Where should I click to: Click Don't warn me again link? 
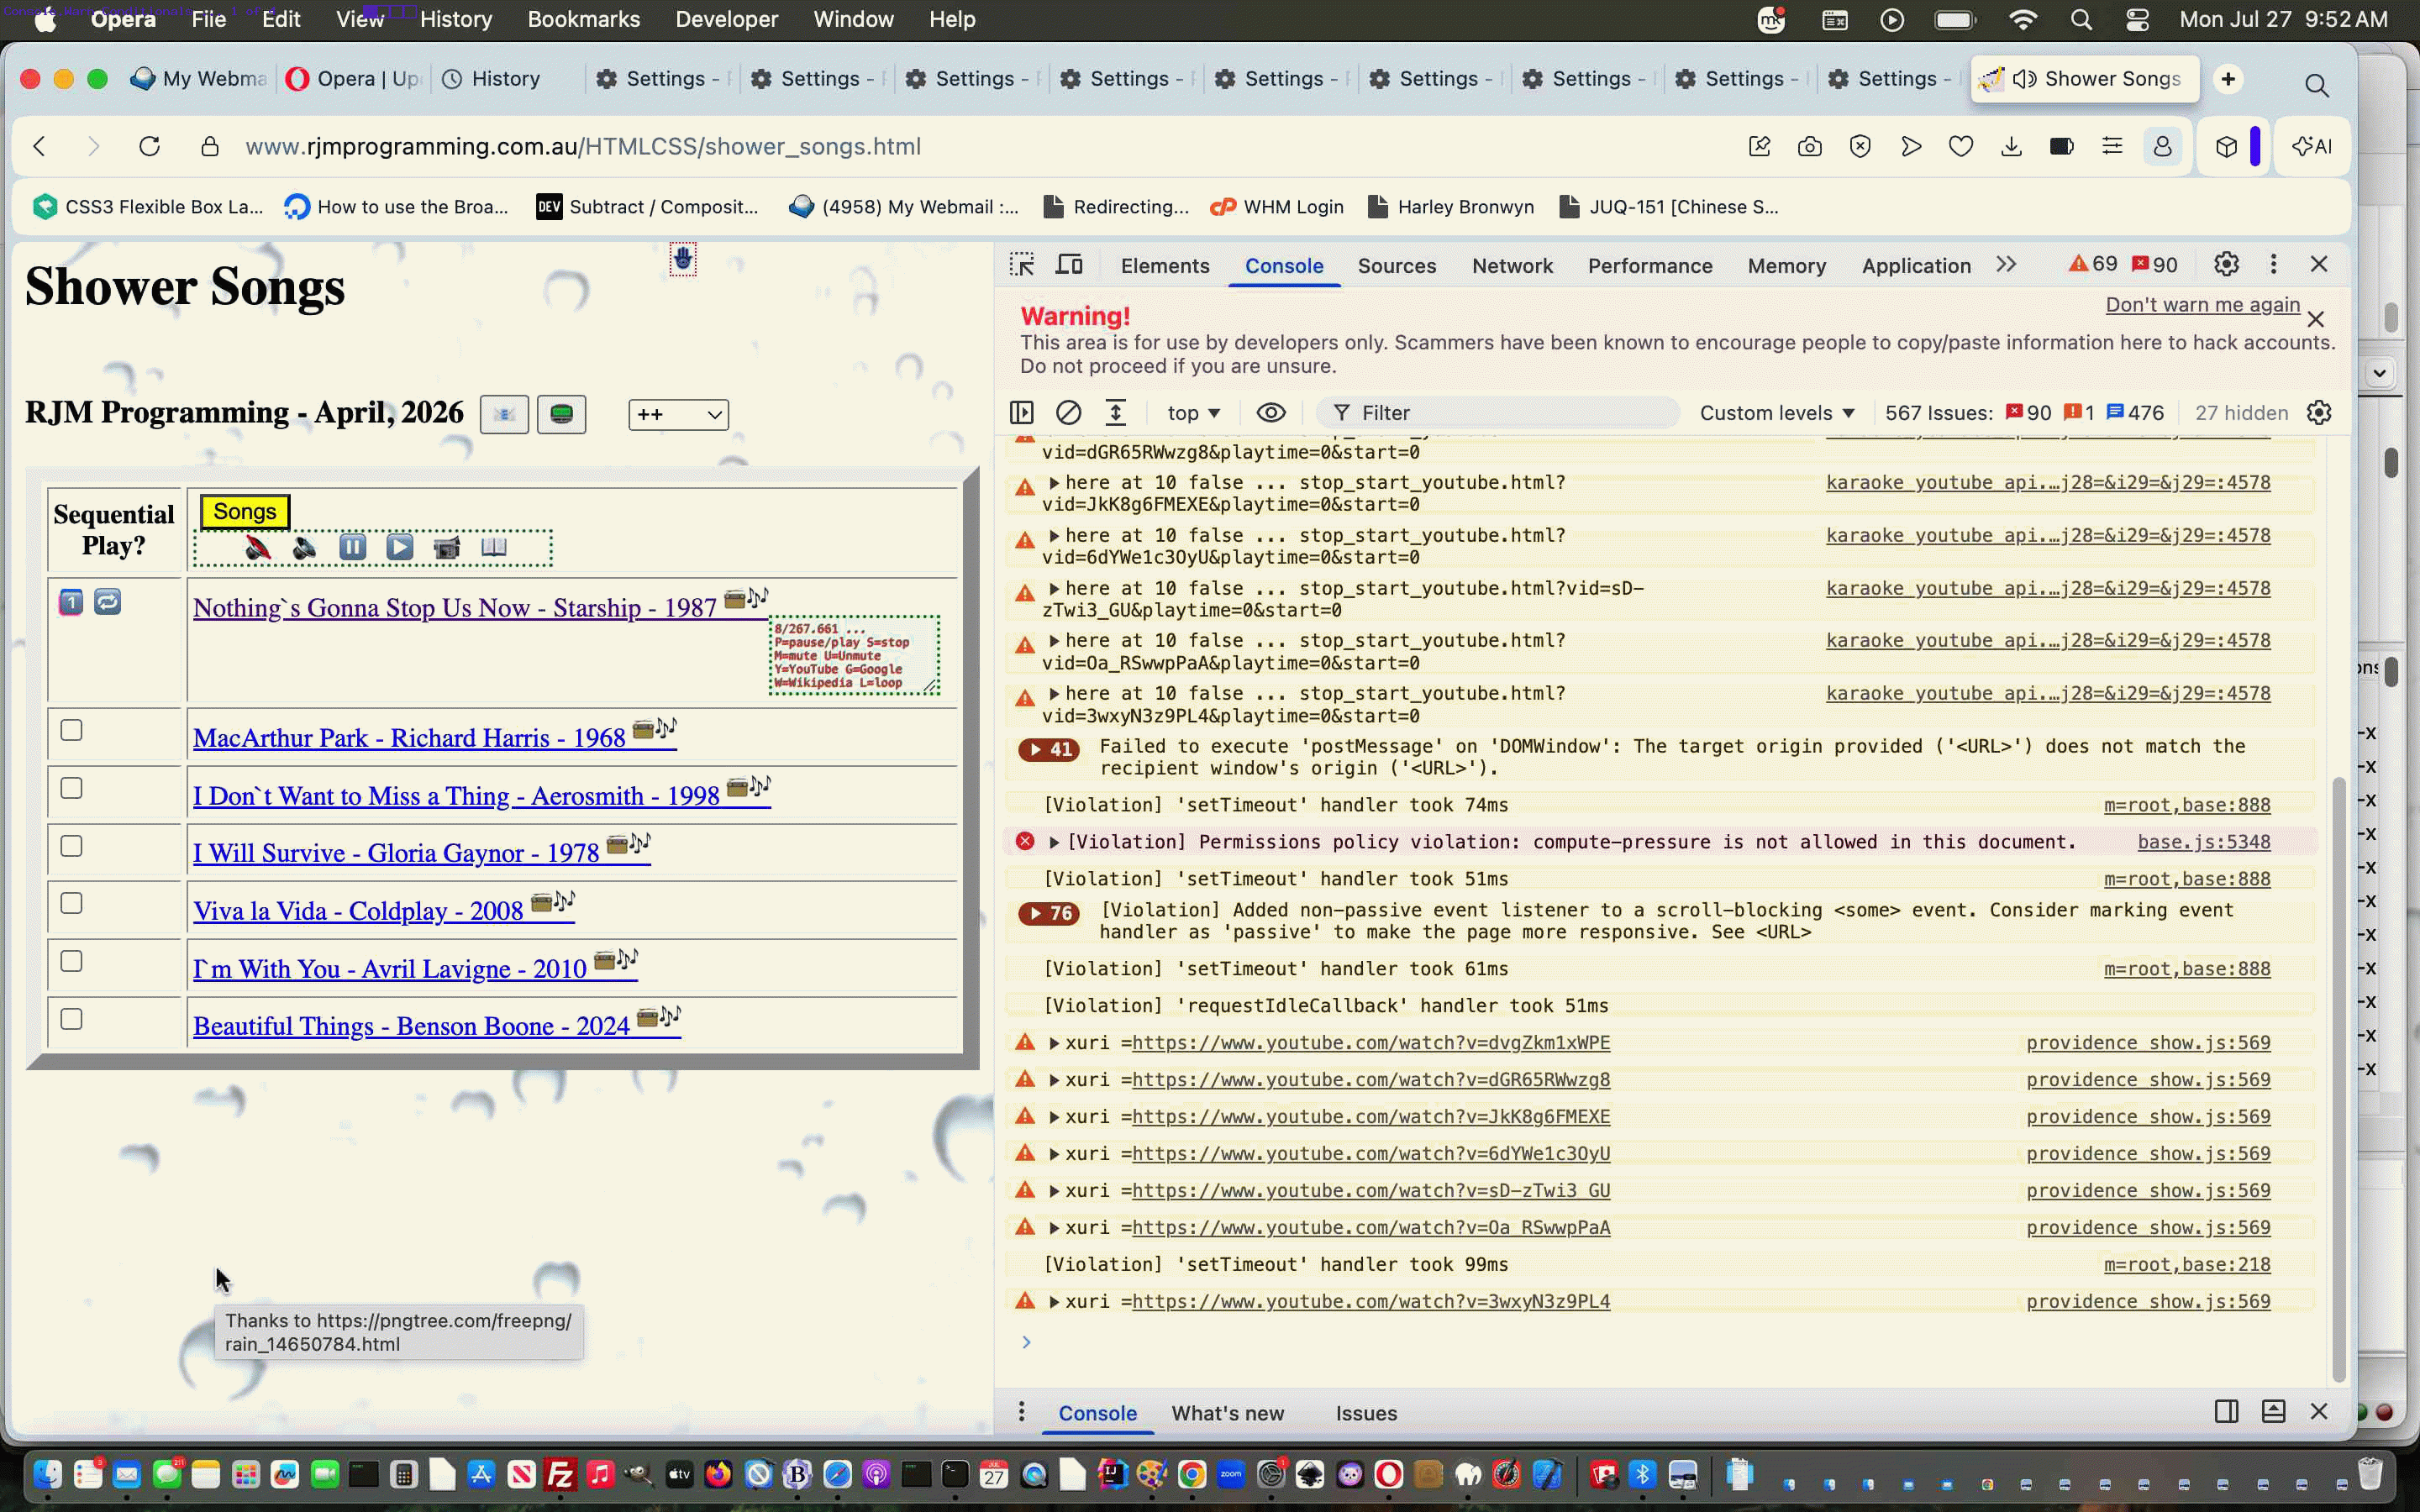pyautogui.click(x=2203, y=305)
